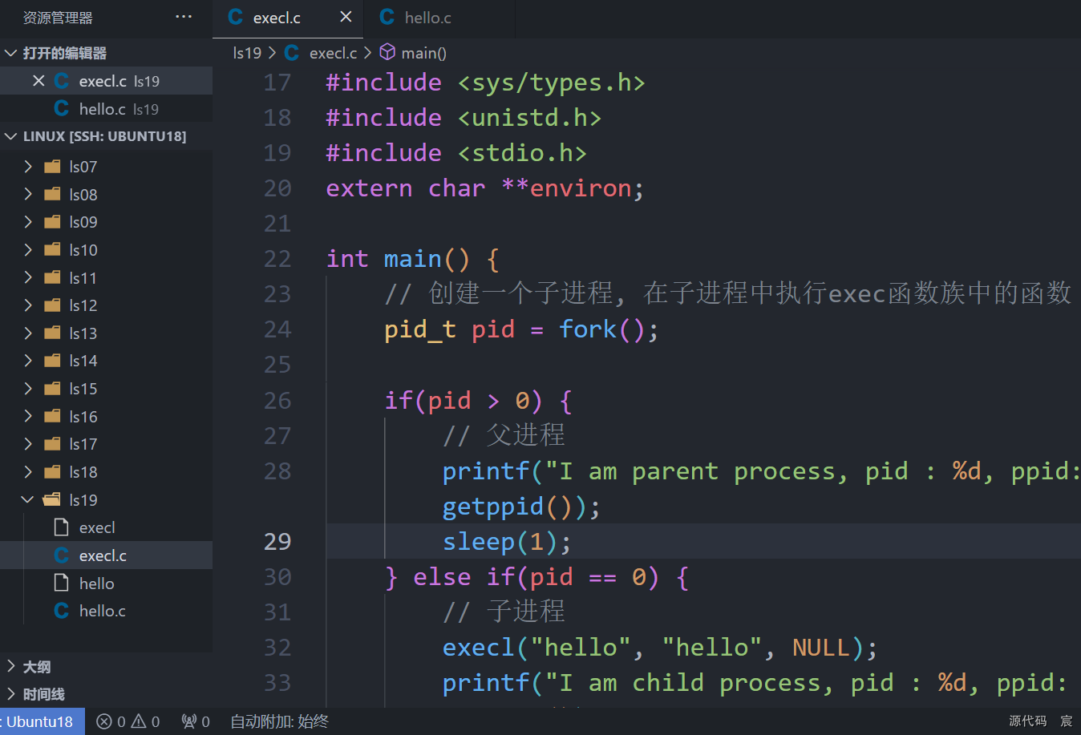Click the C icon on hello.c tab

tap(387, 17)
